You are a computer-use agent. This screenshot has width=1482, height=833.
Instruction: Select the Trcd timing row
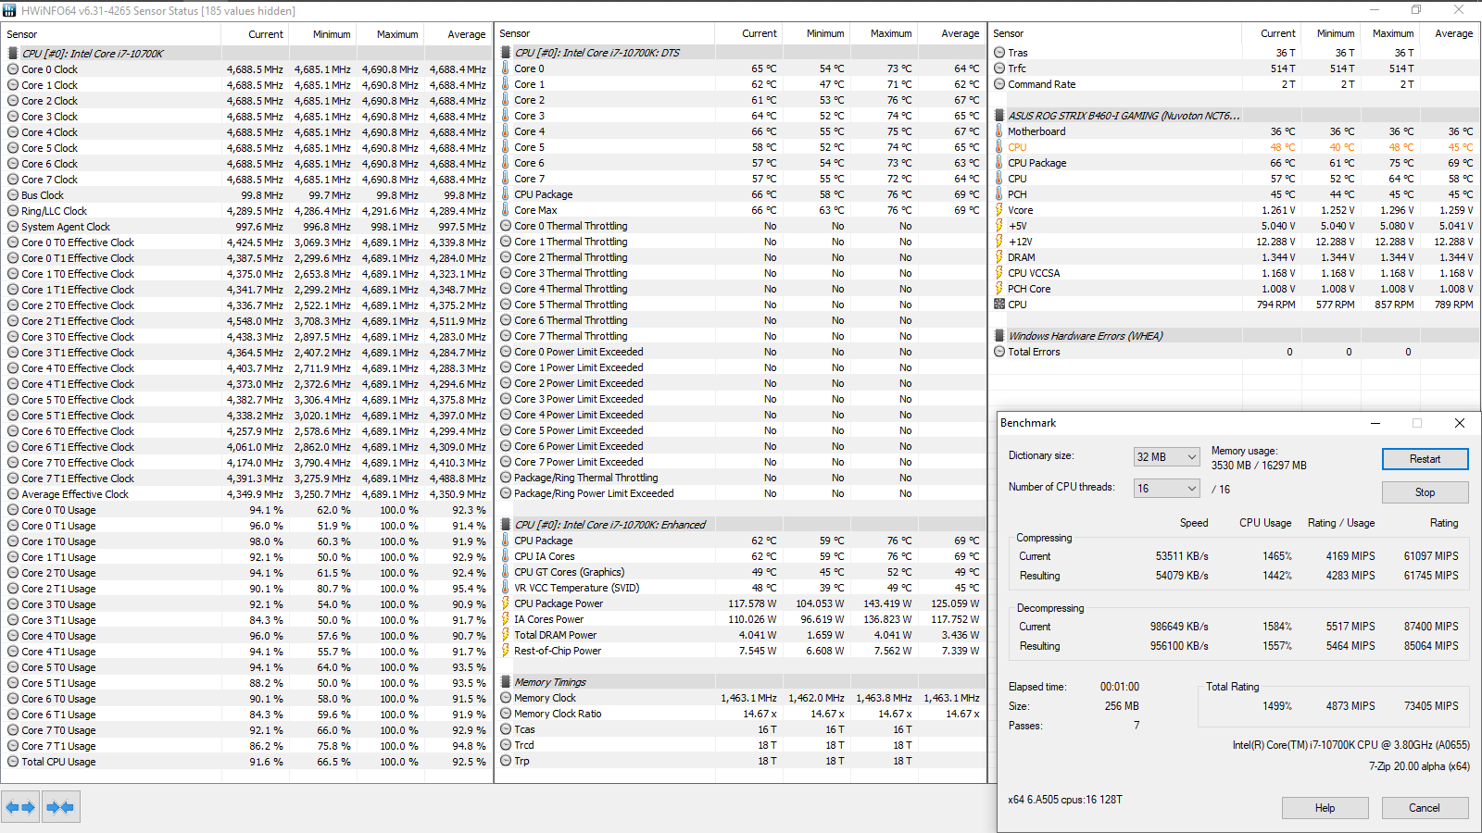(x=740, y=745)
